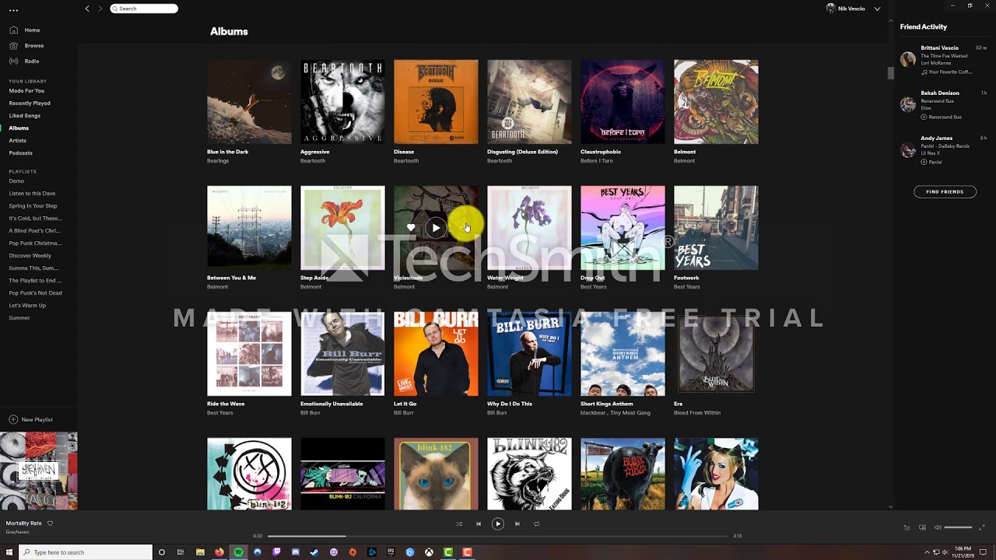
Task: Open Podcasts in Your Library
Action: coord(21,153)
